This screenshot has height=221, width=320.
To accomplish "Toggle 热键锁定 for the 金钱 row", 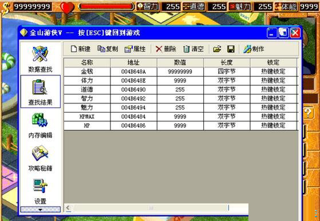I will pyautogui.click(x=273, y=71).
